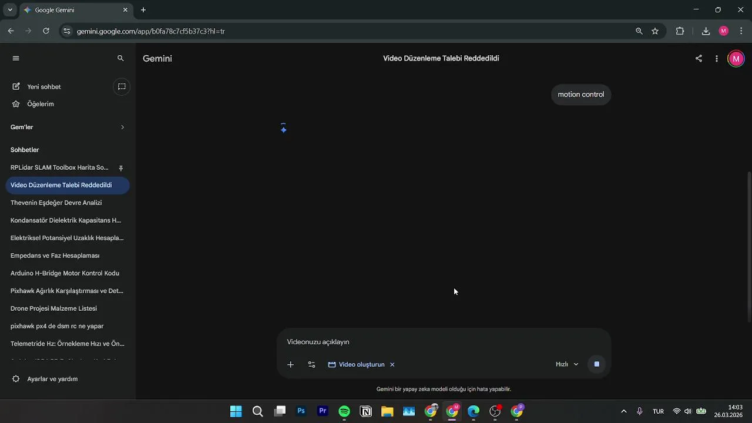Click the TUR keyboard language indicator
Viewport: 752px width, 423px height.
pos(658,411)
